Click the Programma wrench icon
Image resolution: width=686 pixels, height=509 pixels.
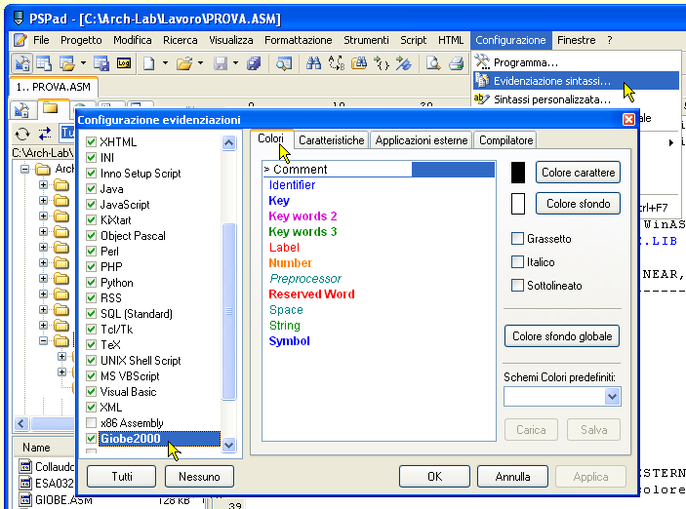482,62
